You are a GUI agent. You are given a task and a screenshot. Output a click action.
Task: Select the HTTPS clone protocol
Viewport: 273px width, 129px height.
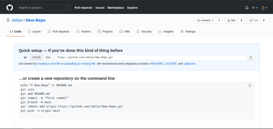click(x=36, y=58)
